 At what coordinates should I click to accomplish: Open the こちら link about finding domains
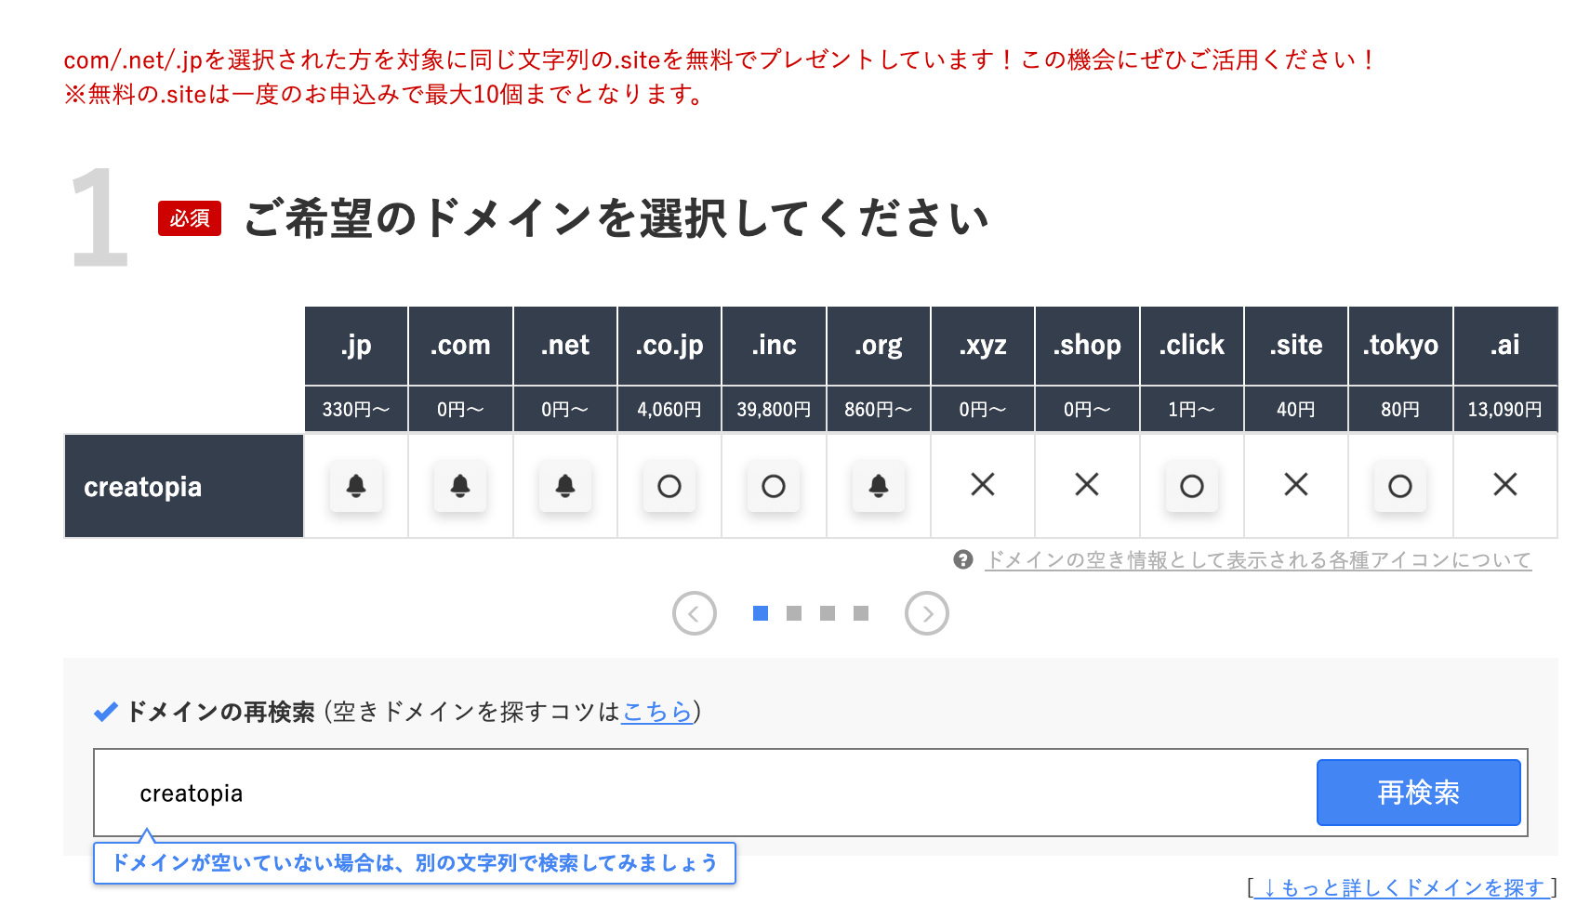656,714
